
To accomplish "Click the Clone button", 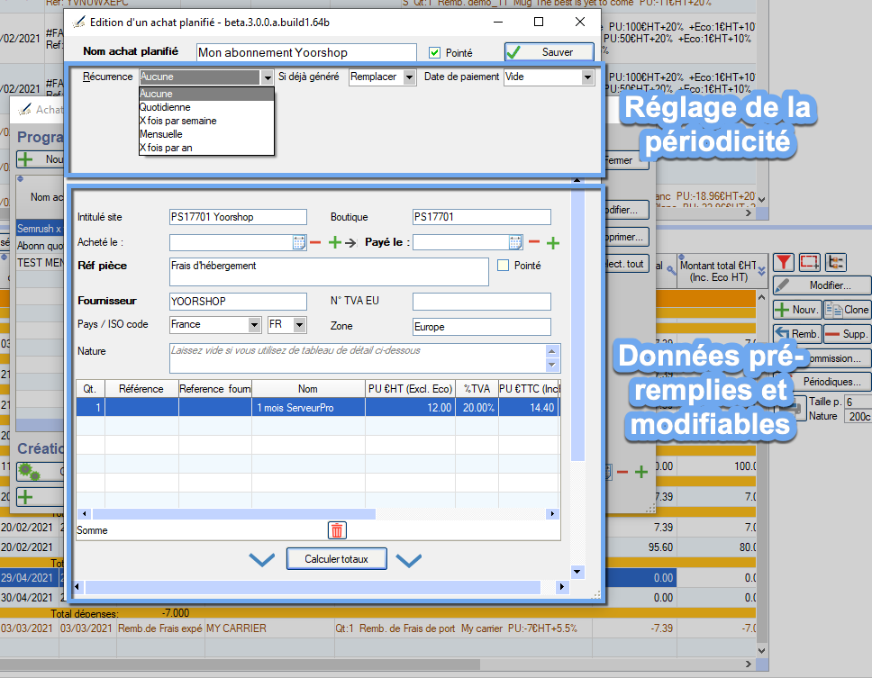I will (x=847, y=310).
